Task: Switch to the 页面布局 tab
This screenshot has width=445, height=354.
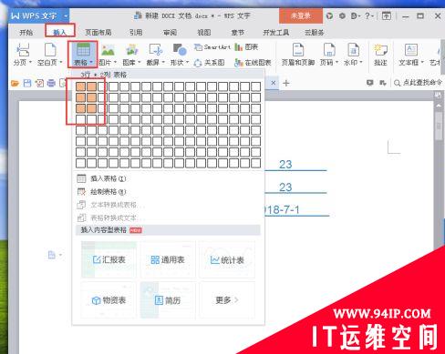Action: point(98,32)
